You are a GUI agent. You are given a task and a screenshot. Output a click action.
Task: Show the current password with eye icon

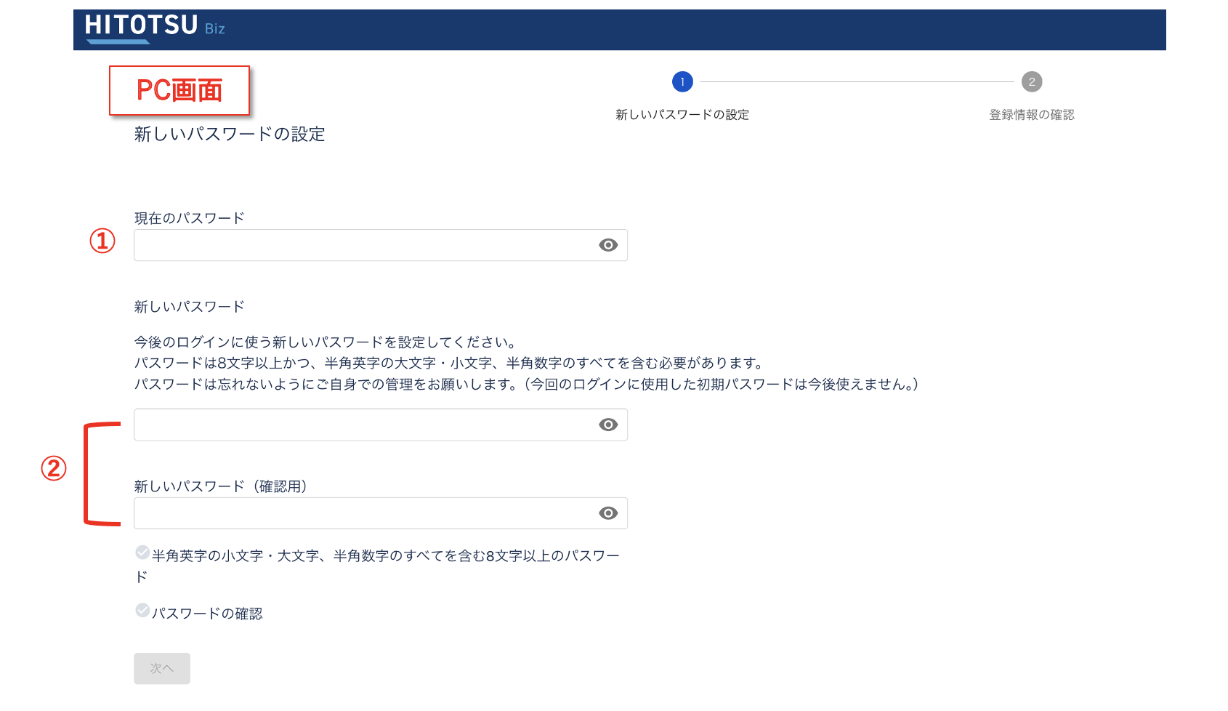[x=608, y=245]
